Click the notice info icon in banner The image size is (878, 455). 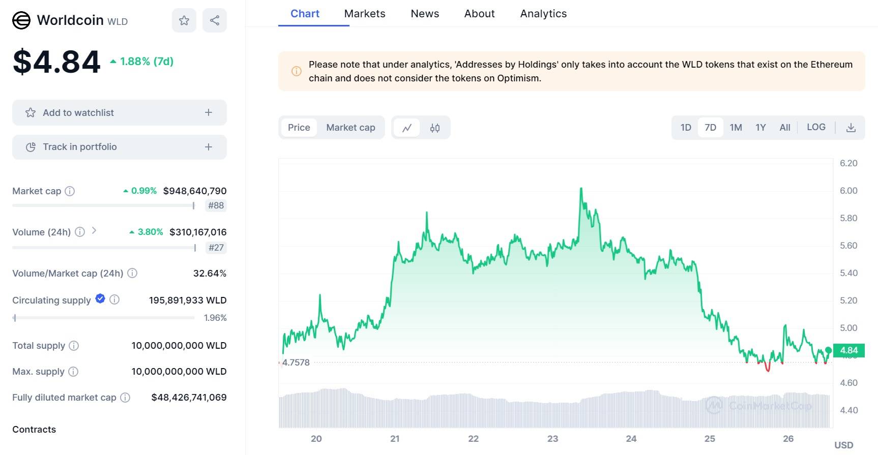click(x=296, y=71)
